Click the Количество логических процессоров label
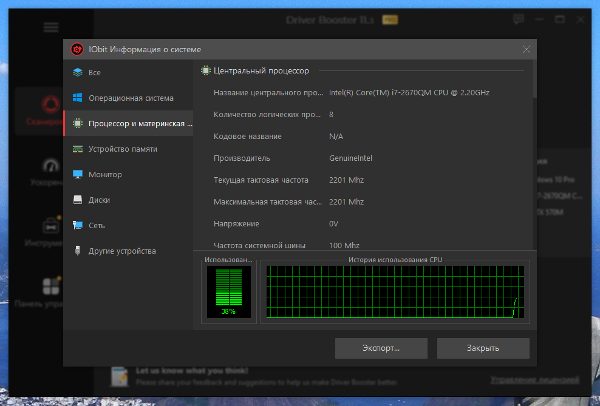This screenshot has width=600, height=406. click(x=267, y=114)
